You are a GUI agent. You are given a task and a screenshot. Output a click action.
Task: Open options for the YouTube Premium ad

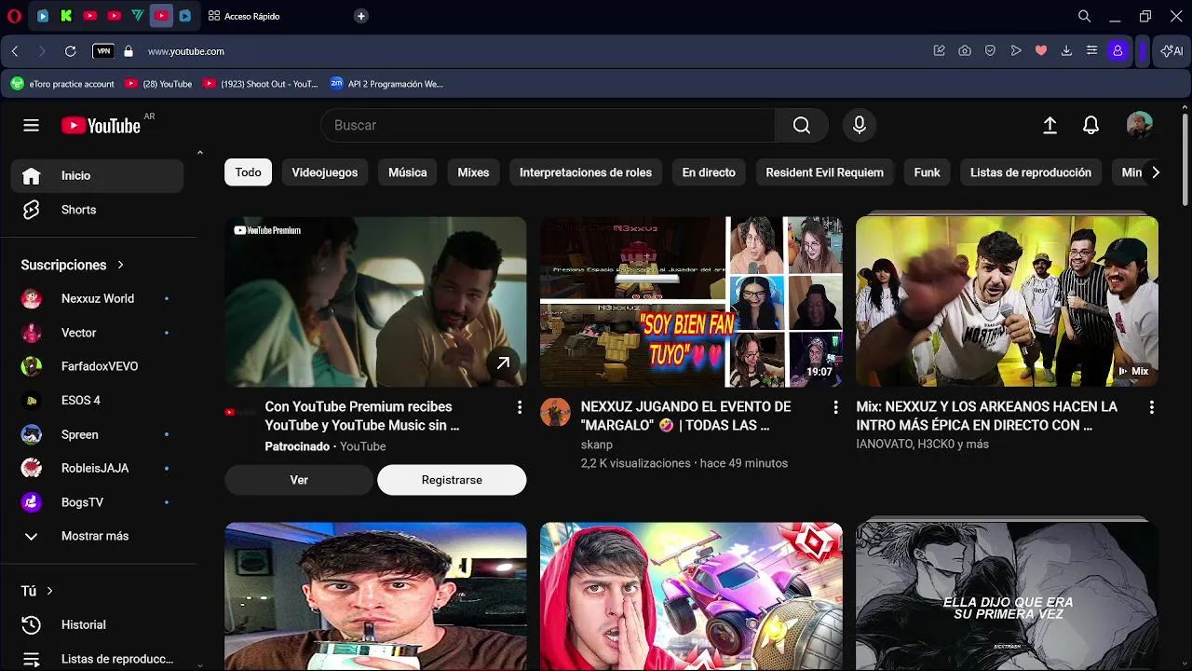click(520, 407)
